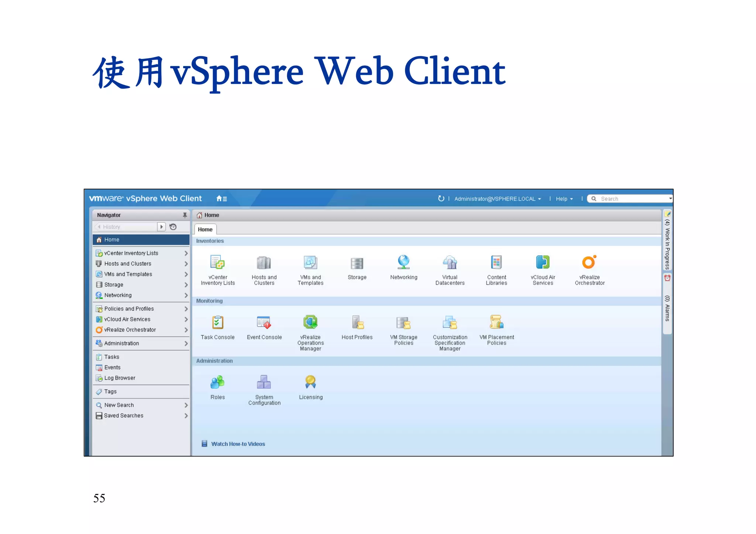Select Events in the Navigator
Viewport: 756px width, 534px height.
click(x=141, y=367)
